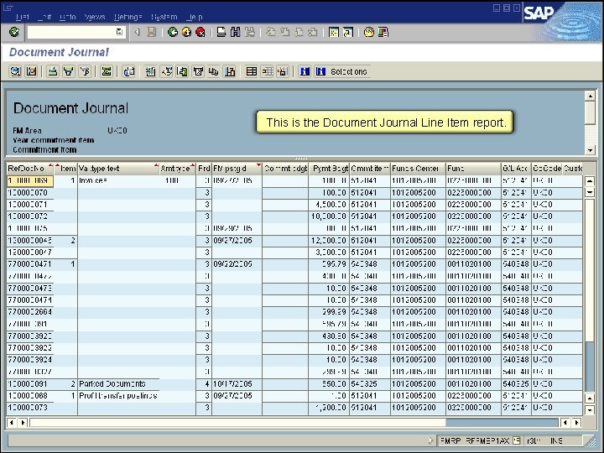The image size is (604, 453).
Task: Click header pane scroll-down arrow
Action: click(590, 150)
